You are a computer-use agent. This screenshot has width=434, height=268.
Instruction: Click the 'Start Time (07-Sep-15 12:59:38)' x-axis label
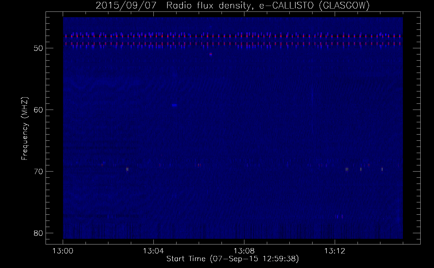[x=233, y=259]
